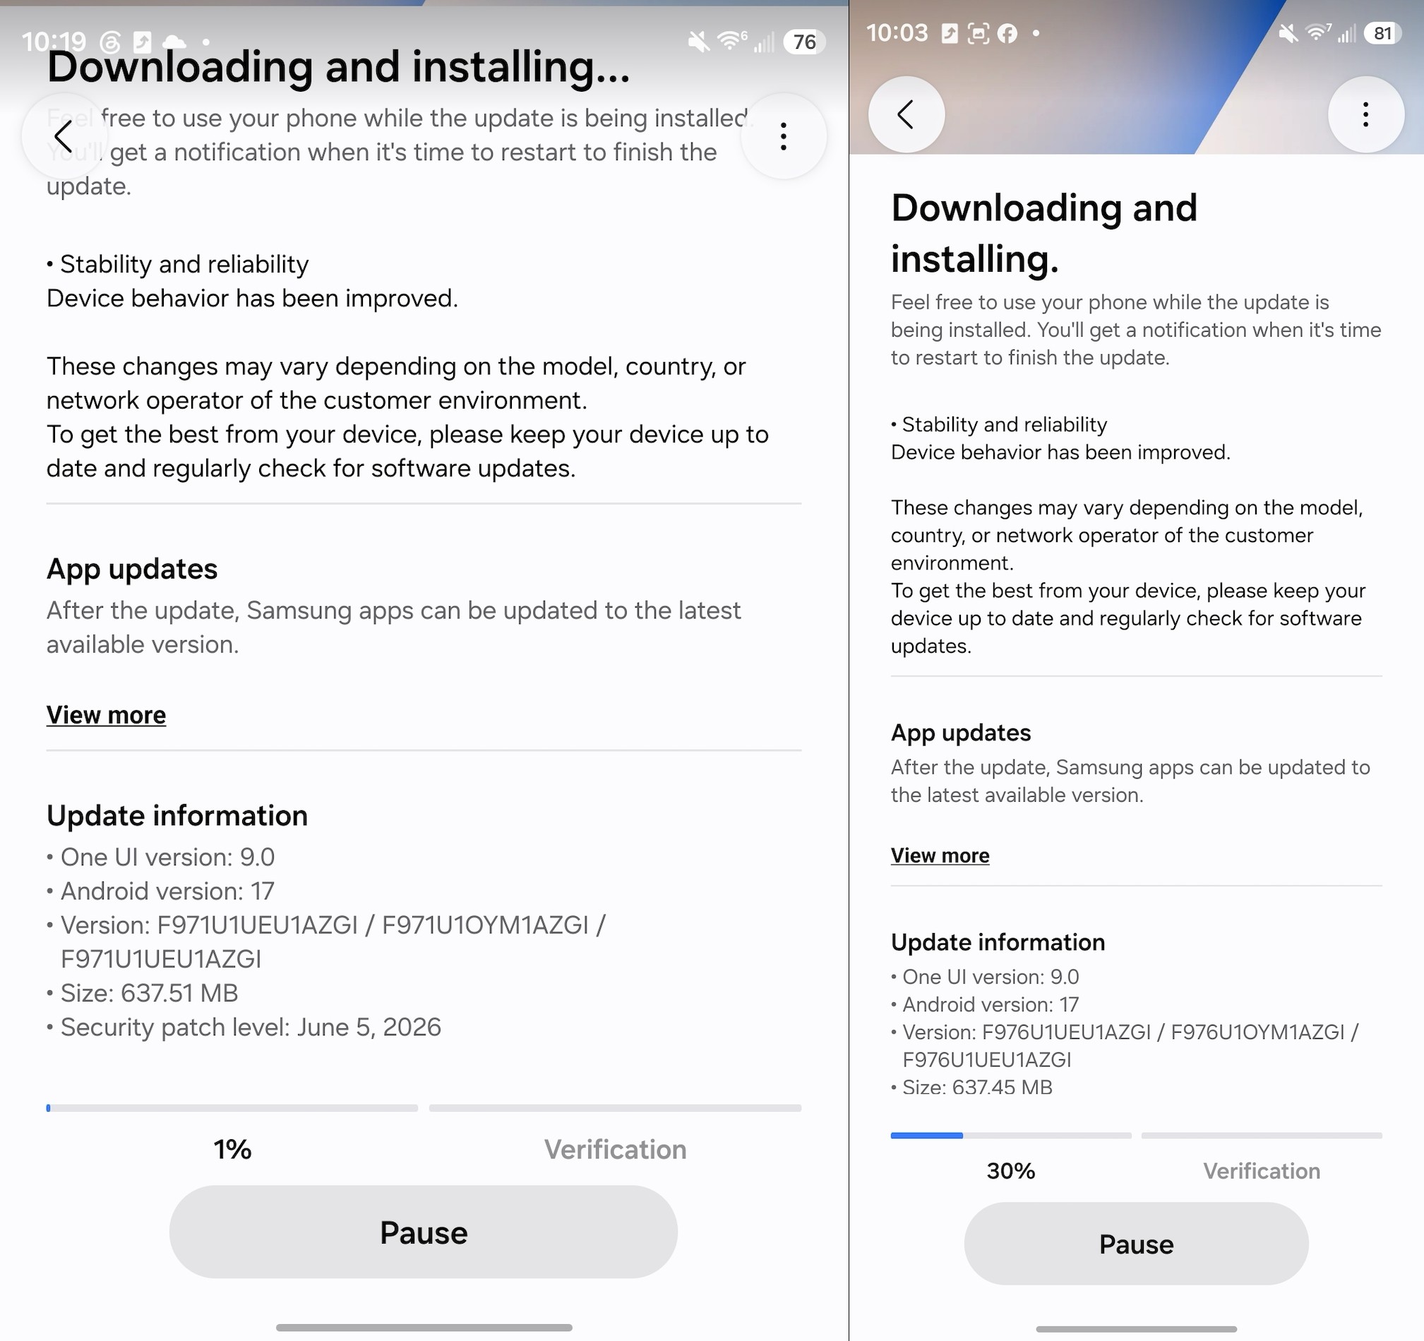Pause the update at 30%
This screenshot has height=1341, width=1424.
(1136, 1244)
